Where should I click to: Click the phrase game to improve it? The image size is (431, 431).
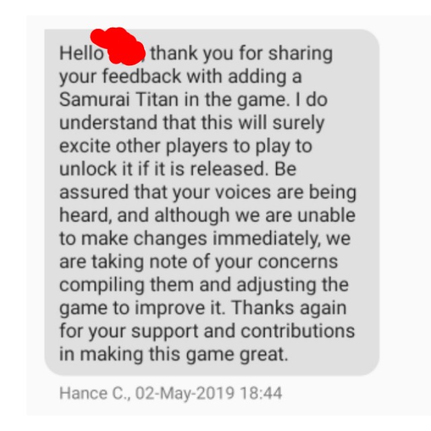[x=142, y=308]
